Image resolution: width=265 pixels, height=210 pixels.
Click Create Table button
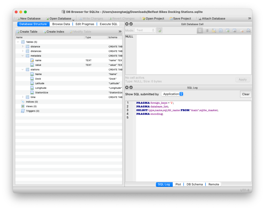coord(27,32)
